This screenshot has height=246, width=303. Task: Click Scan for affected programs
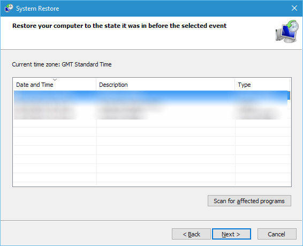[x=249, y=201]
